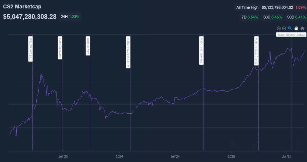Click the $5,047,280,308.28 marketcap value
Viewport: 307px width, 162px height.
tap(30, 17)
